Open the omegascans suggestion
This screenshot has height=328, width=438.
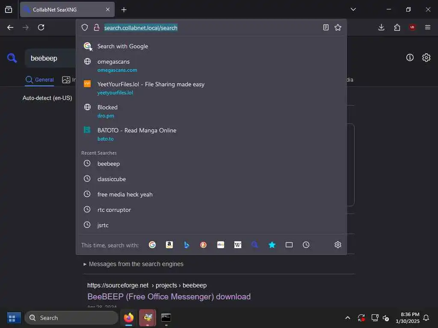coord(211,65)
